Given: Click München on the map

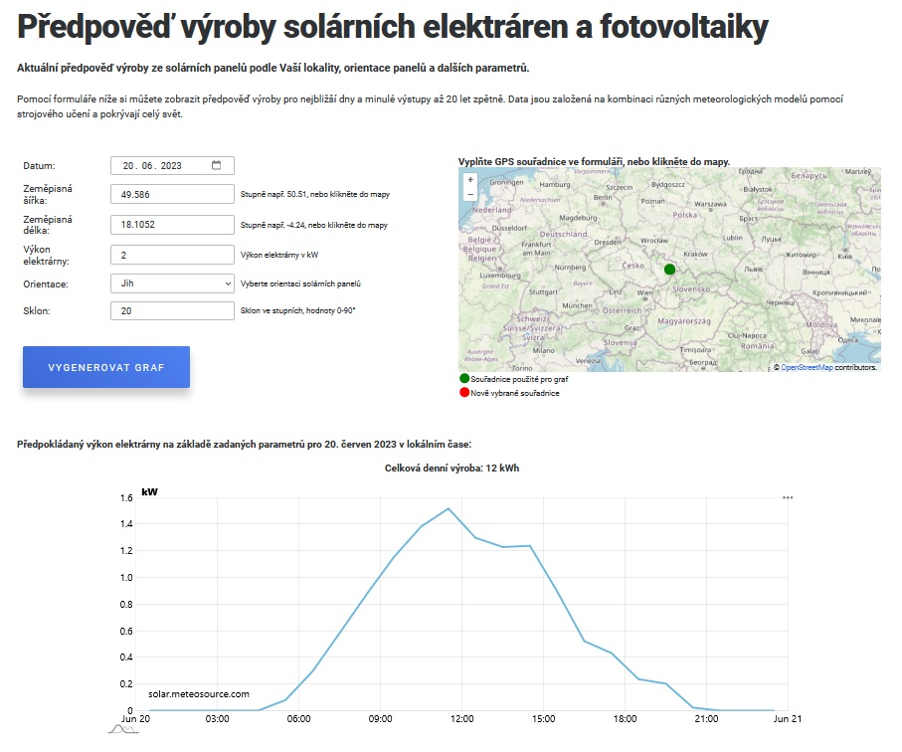Looking at the screenshot, I should [x=577, y=305].
